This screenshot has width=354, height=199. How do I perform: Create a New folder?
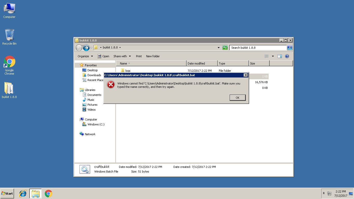[153, 56]
